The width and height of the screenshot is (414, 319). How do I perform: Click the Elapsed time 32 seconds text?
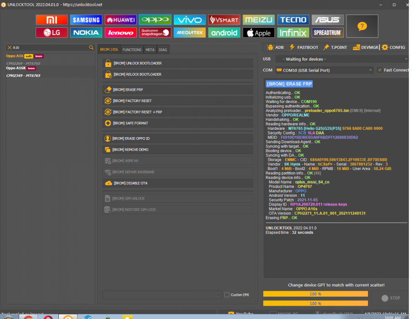[290, 232]
